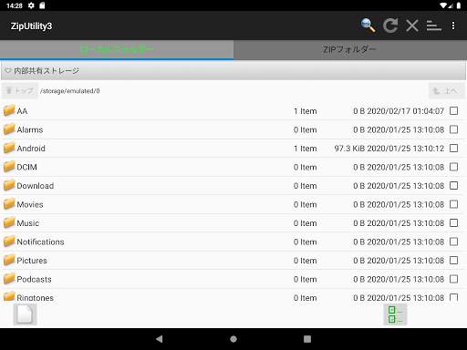This screenshot has width=467, height=350.
Task: Open the DCIM folder icon
Action: pos(9,167)
